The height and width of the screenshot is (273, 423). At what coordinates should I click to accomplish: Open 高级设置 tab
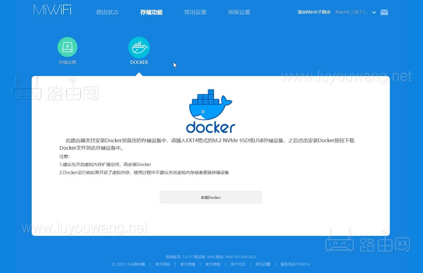pyautogui.click(x=239, y=12)
